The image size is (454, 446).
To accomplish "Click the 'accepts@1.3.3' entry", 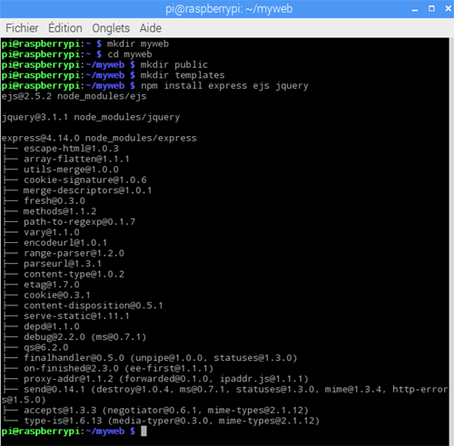I will 60,411.
